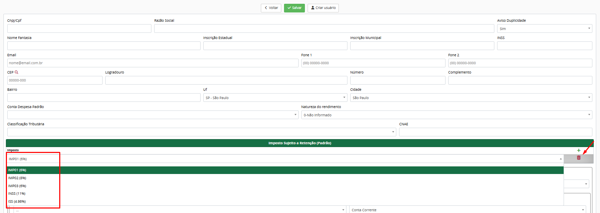The width and height of the screenshot is (600, 213).
Task: Save the form with Salvar button
Action: pos(294,8)
